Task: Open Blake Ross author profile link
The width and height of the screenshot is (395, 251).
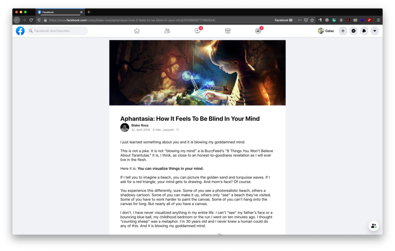Action: click(x=140, y=125)
